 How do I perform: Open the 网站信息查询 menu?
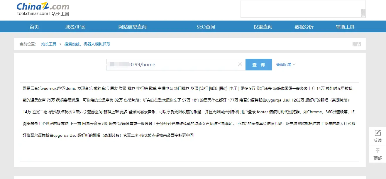133,27
